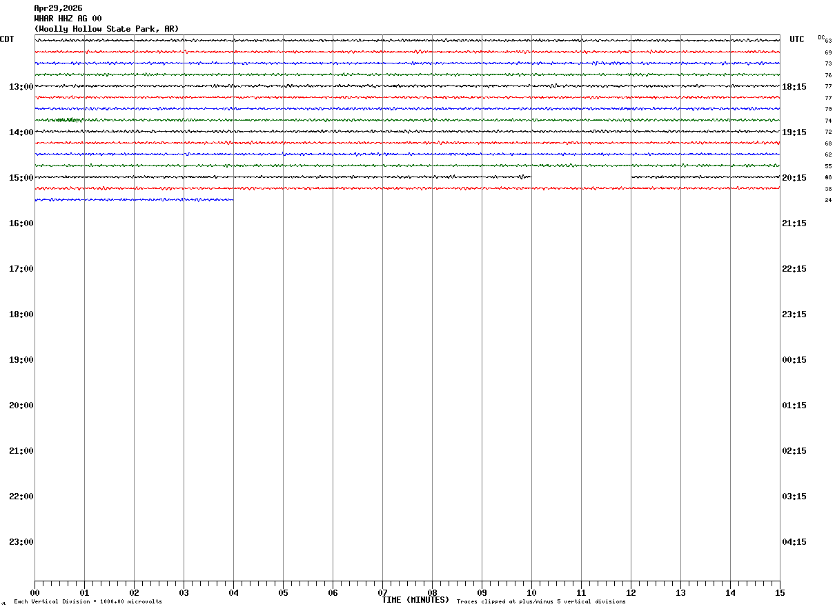Click the 20:15 UTC time label
The image size is (835, 611).
(794, 178)
